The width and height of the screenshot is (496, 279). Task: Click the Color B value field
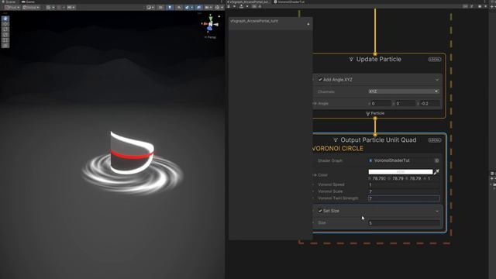coord(415,179)
